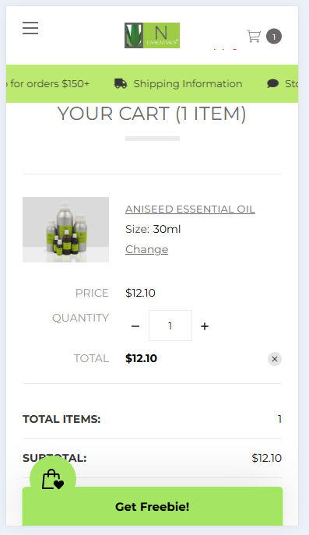
Task: Click the Size: 30ml label
Action: (153, 229)
